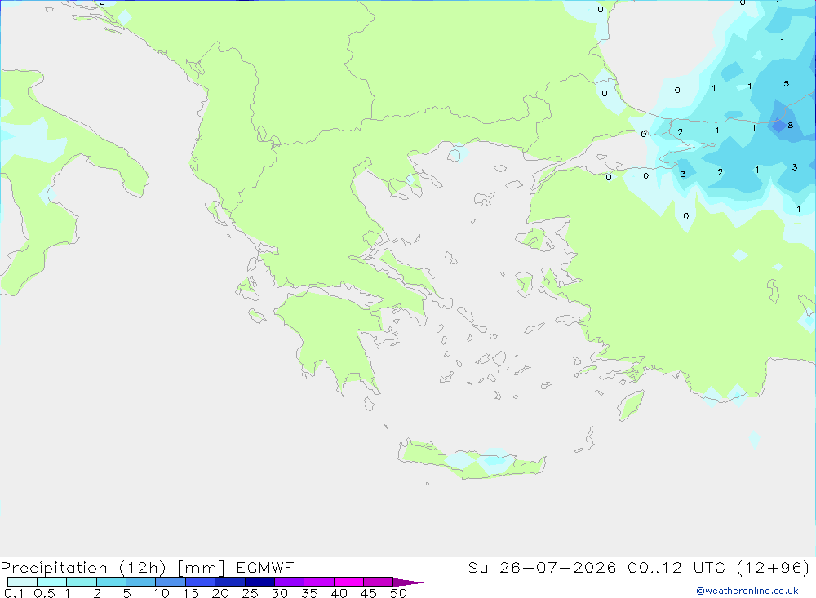Click the legend label "25"
Screen dimensions: 816x598
click(250, 593)
